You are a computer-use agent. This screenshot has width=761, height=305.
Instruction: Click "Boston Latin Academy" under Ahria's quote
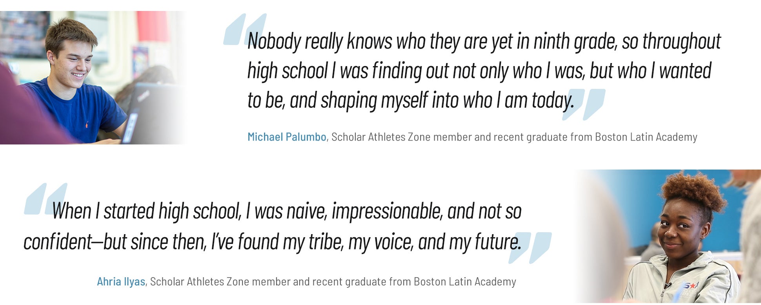click(464, 282)
